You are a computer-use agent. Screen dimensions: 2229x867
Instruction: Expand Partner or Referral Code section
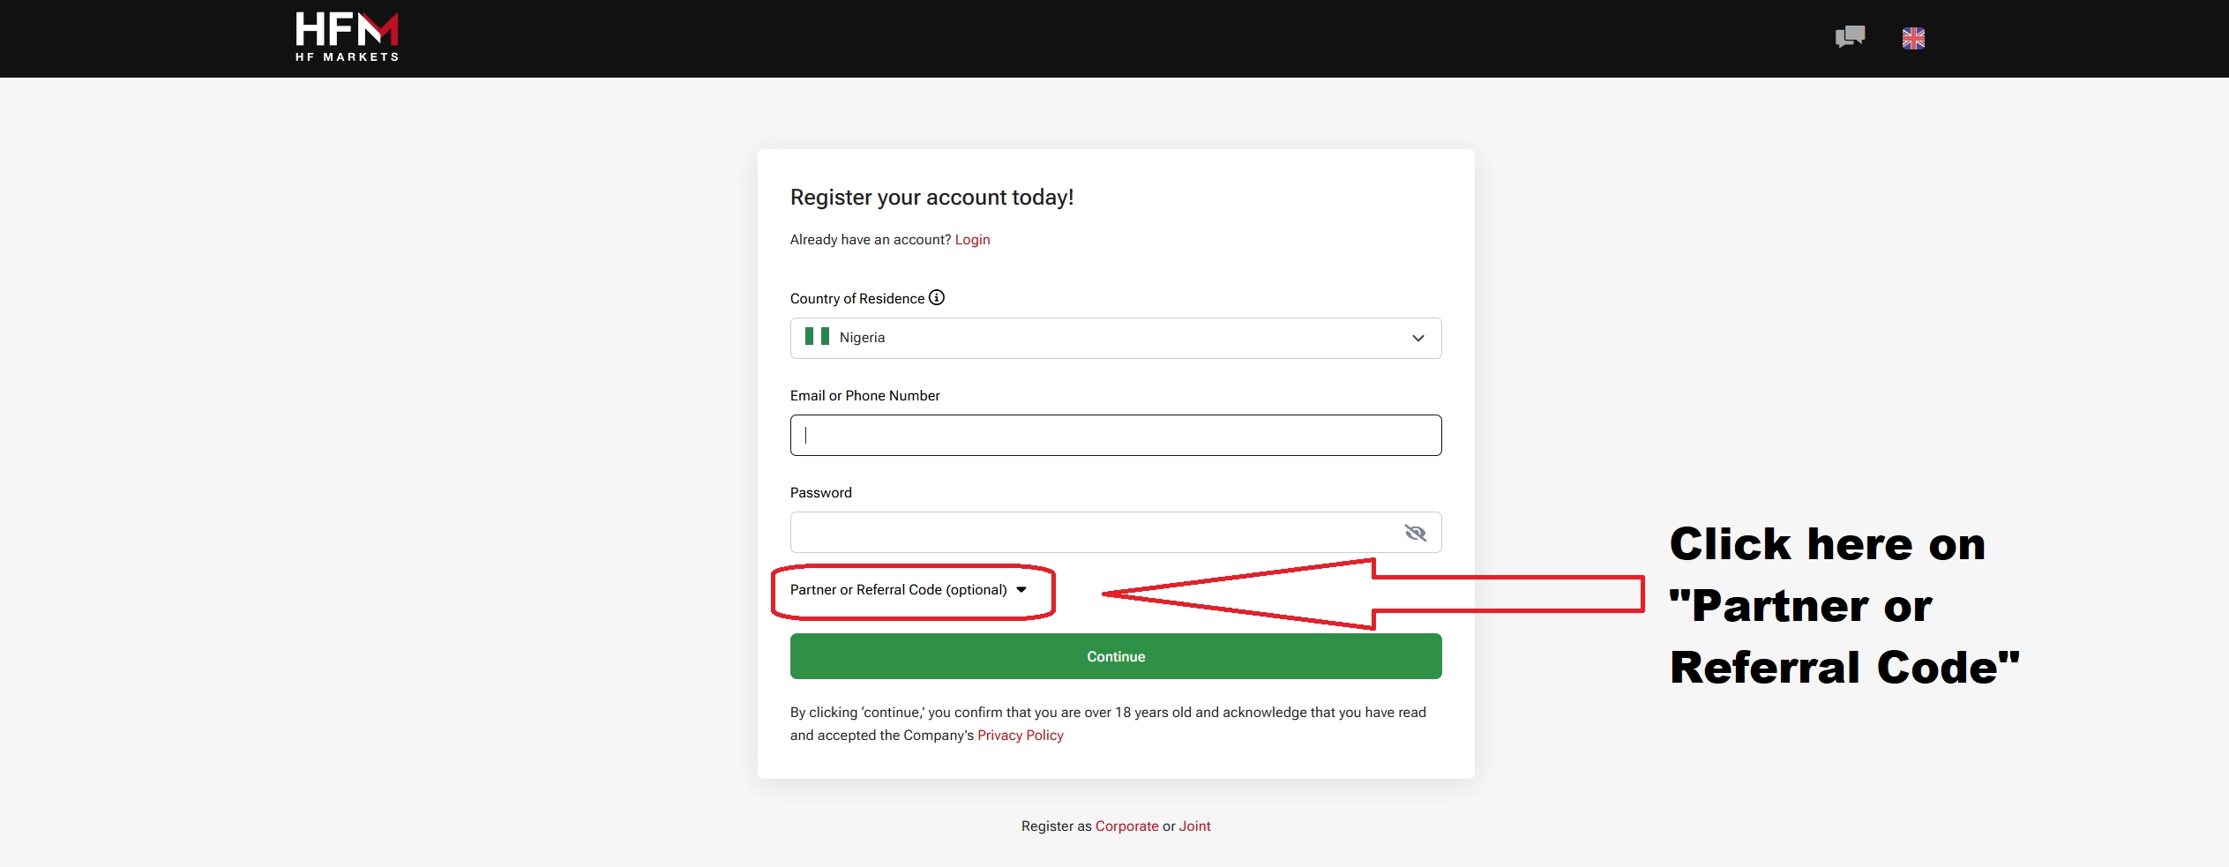click(898, 590)
